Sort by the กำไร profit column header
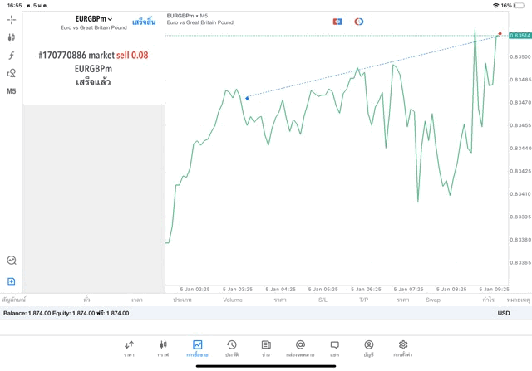This screenshot has height=371, width=532. tap(489, 300)
